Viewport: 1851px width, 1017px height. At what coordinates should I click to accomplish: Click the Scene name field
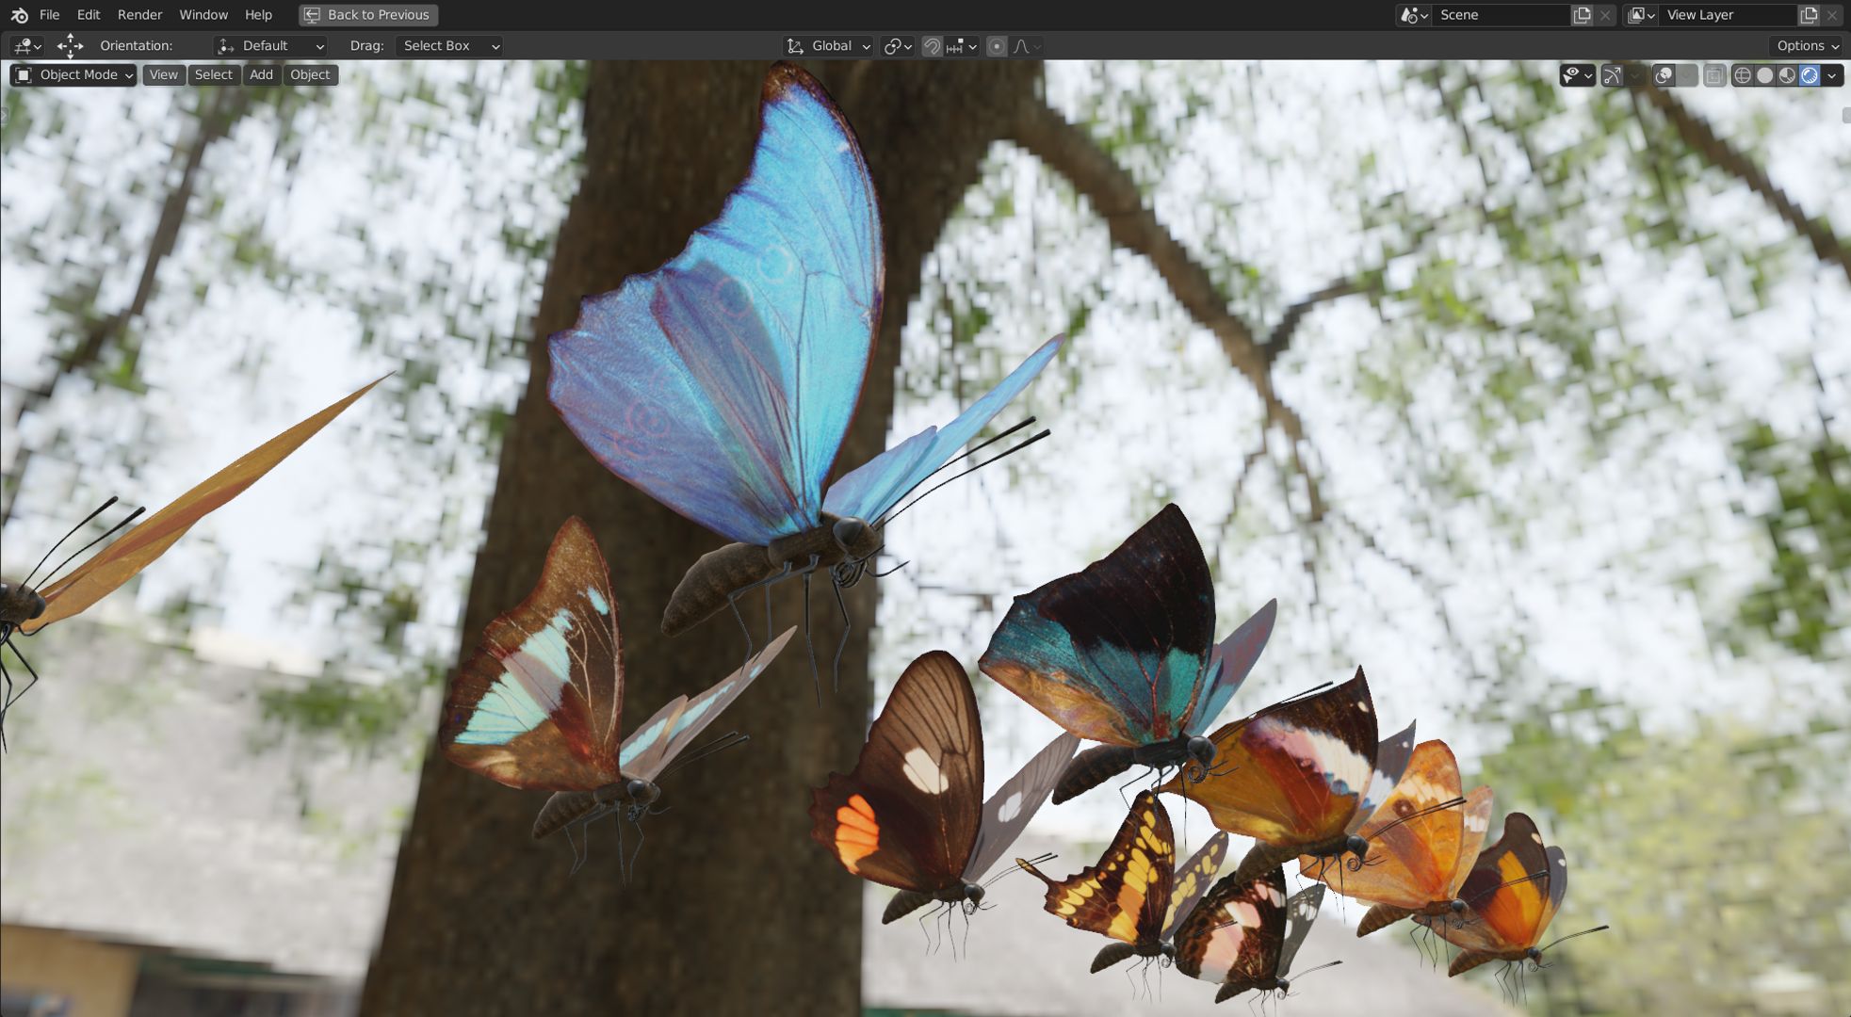click(x=1498, y=15)
